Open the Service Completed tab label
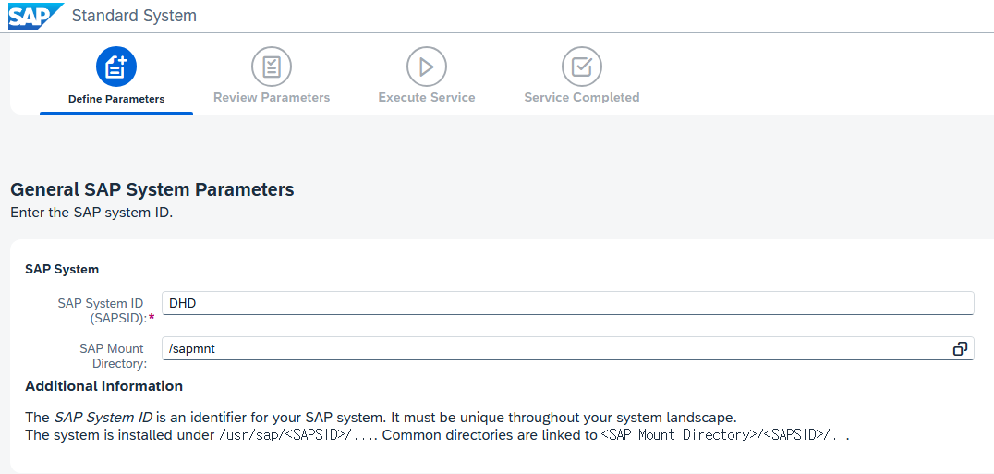 [582, 98]
